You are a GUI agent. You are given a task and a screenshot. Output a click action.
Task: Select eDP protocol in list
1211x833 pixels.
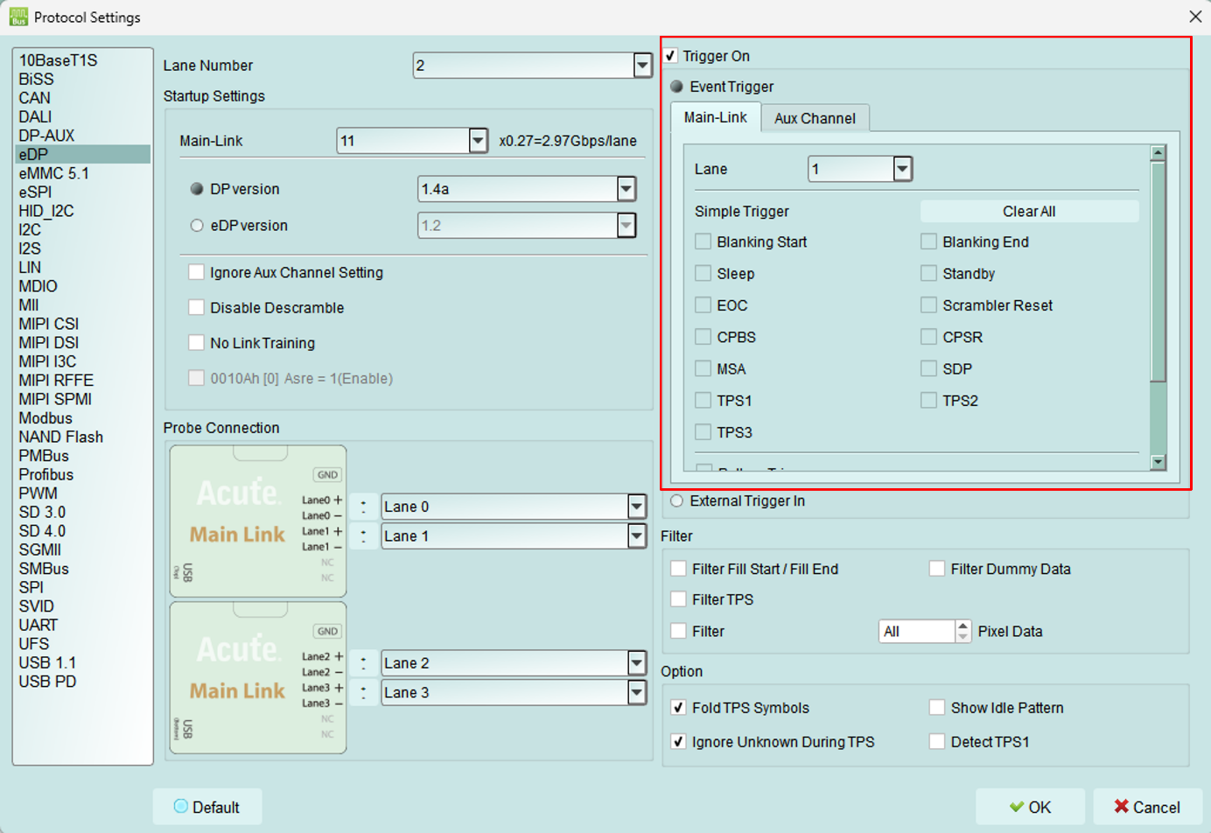(82, 154)
